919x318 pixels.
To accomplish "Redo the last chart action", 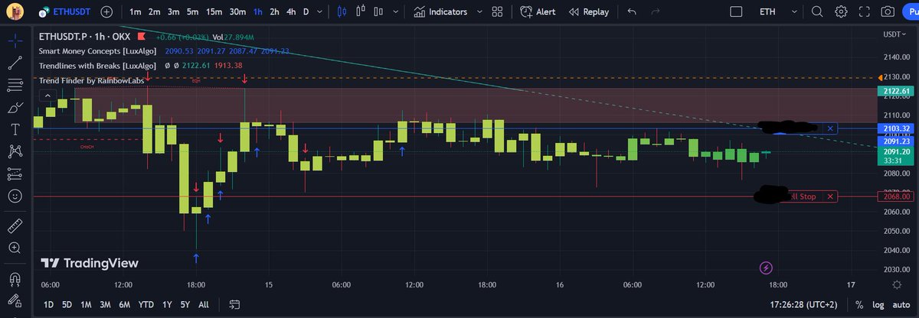I will coord(655,12).
